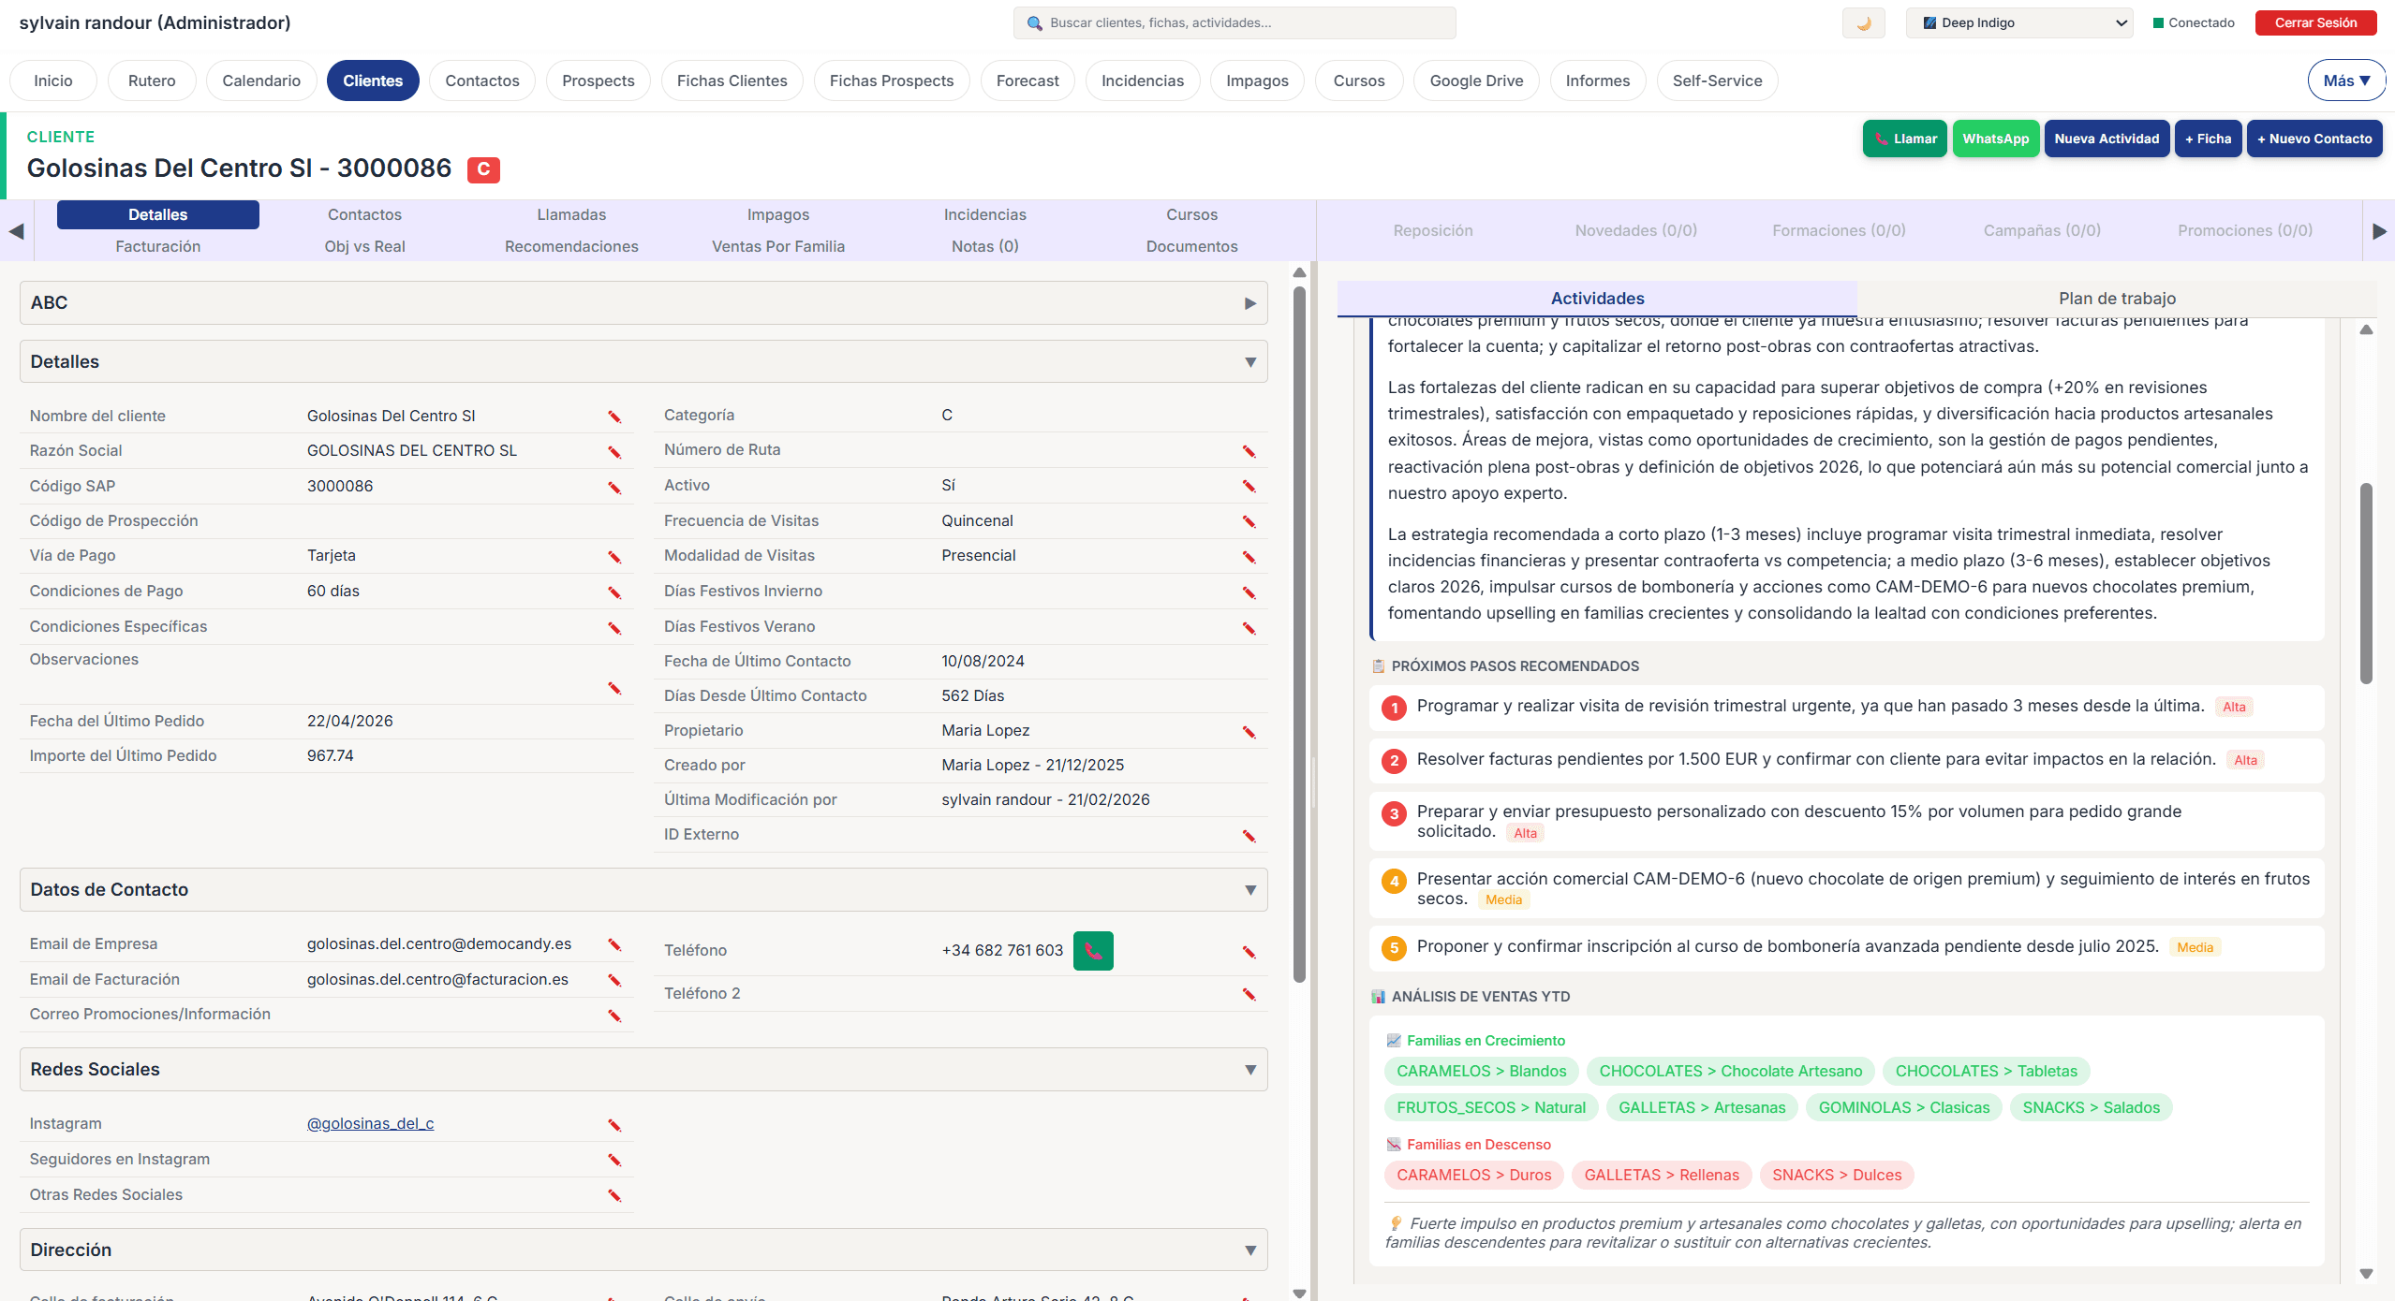Open the @golosinas_del_c Instagram link
Viewport: 2395px width, 1301px height.
(370, 1123)
